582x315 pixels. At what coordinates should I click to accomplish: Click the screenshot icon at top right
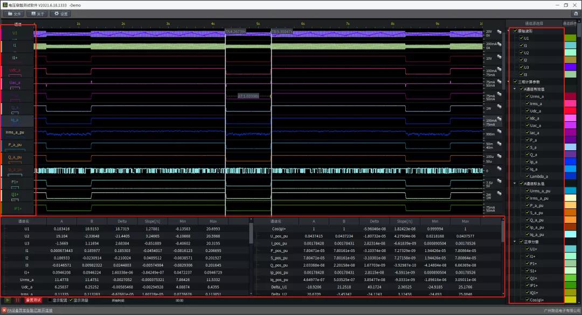[576, 13]
